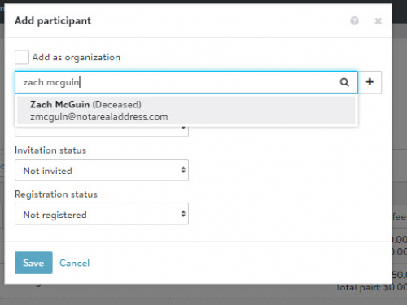Click the Add participant dialog title

pyautogui.click(x=53, y=21)
